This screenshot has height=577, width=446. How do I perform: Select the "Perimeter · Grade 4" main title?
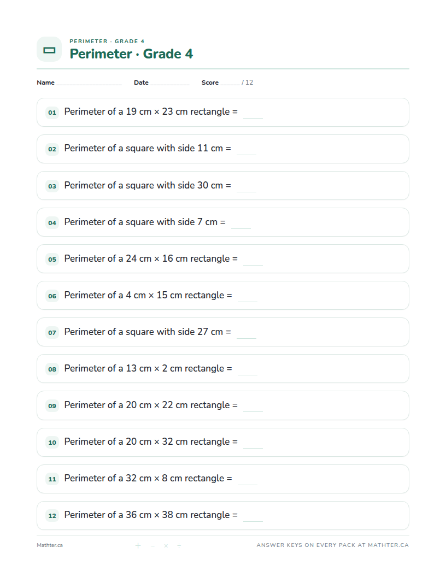coord(131,54)
